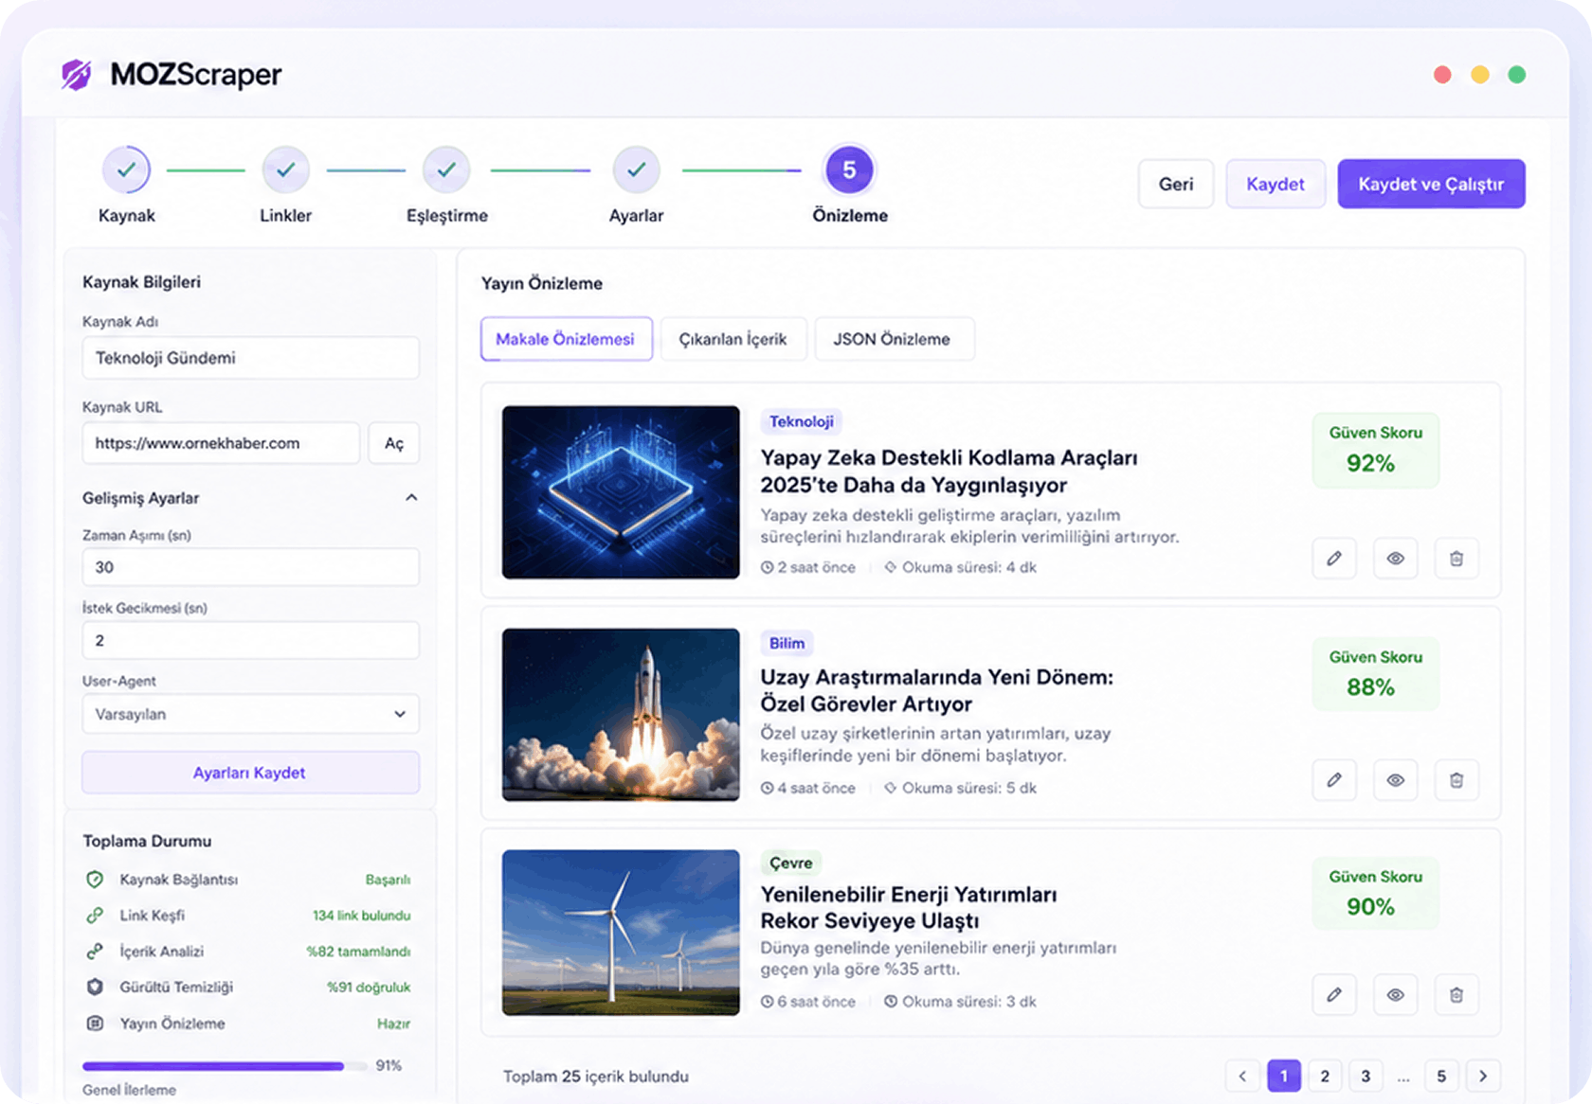Click the Link Keşfi chain icon

point(95,916)
